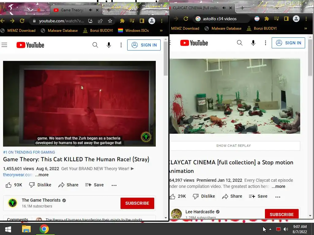Start voice search in left YouTube window

tap(109, 45)
